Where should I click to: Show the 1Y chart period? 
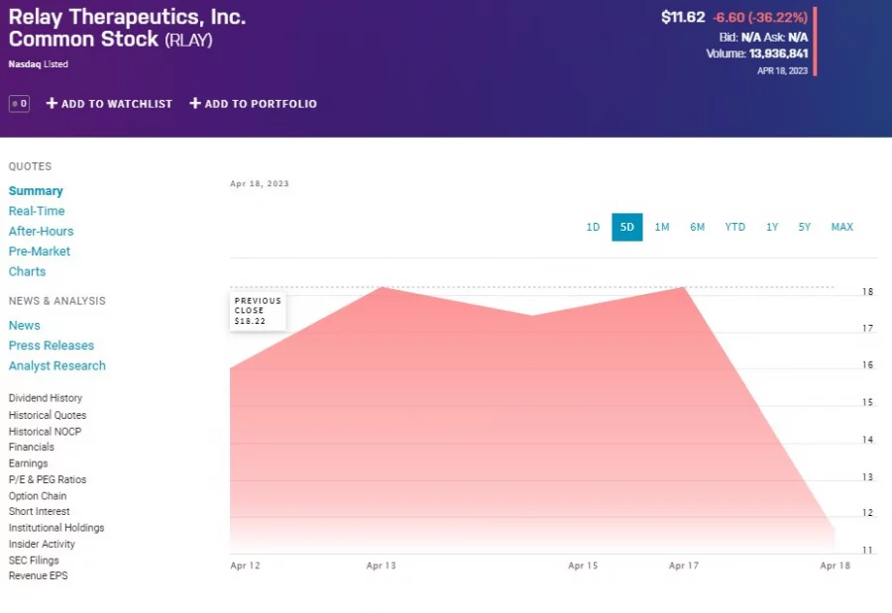[x=772, y=227]
